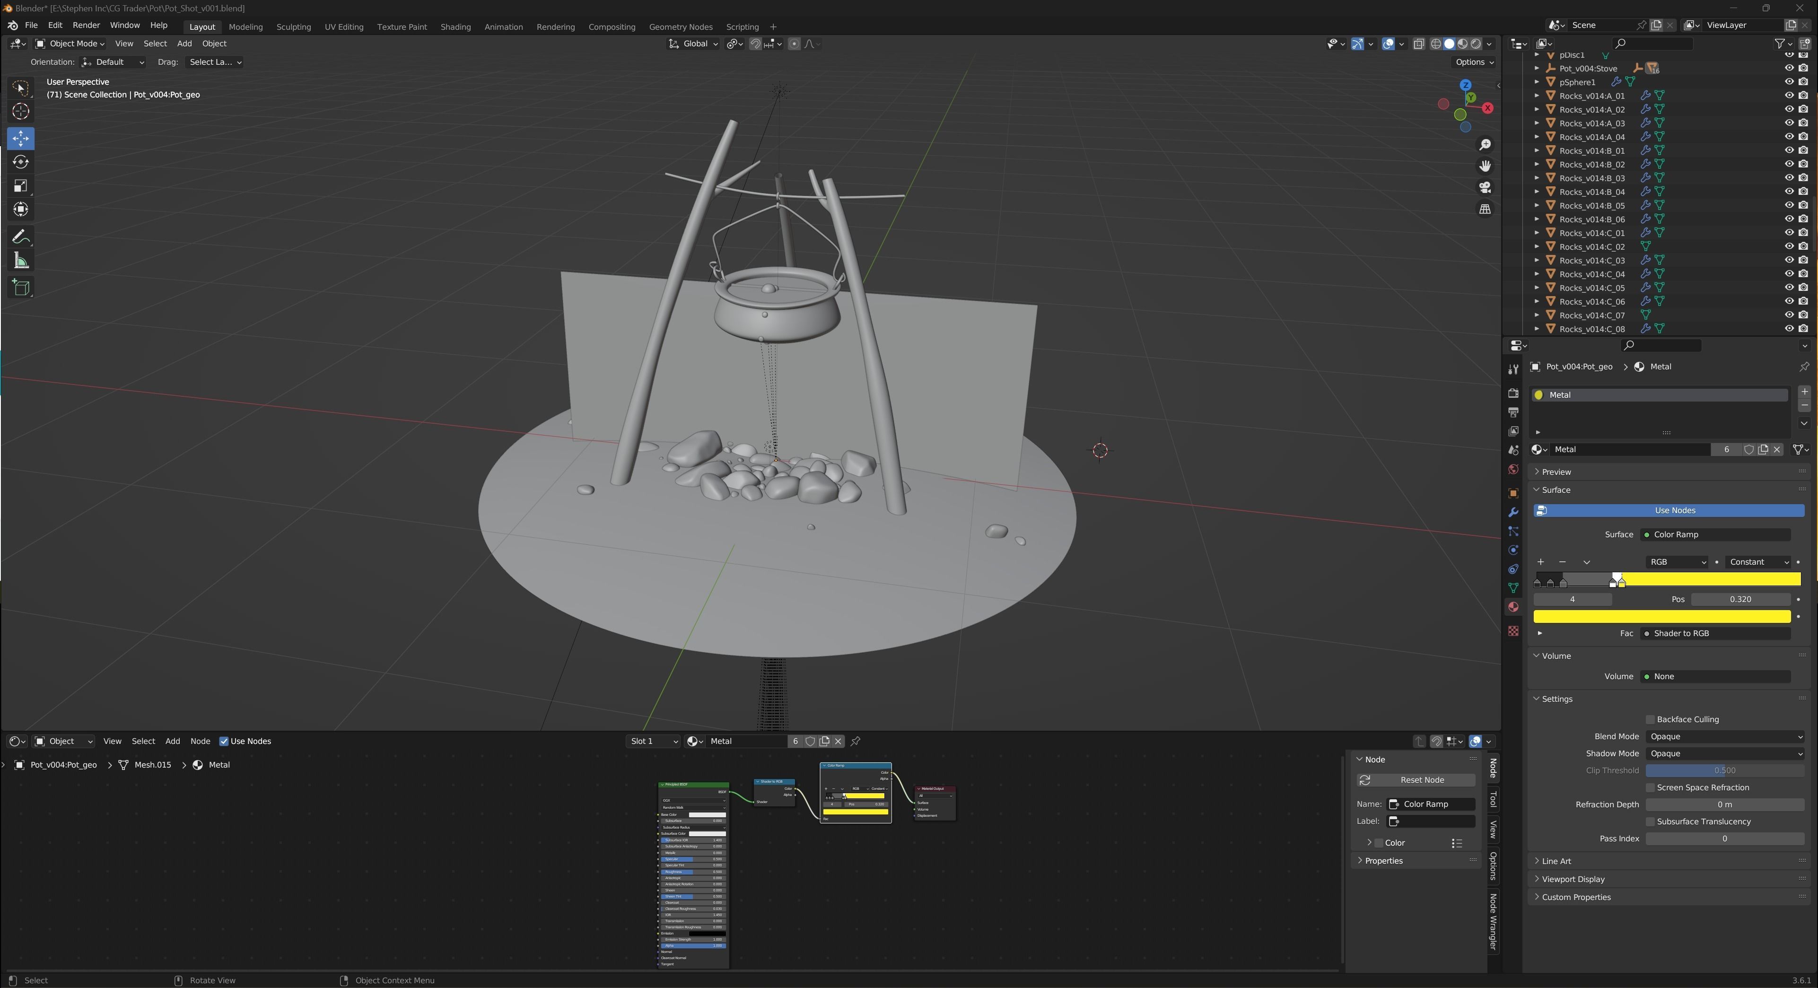The image size is (1818, 988).
Task: Open the Material Properties tab
Action: (1513, 607)
